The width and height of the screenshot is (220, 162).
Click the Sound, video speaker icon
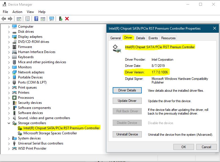tap(14, 118)
